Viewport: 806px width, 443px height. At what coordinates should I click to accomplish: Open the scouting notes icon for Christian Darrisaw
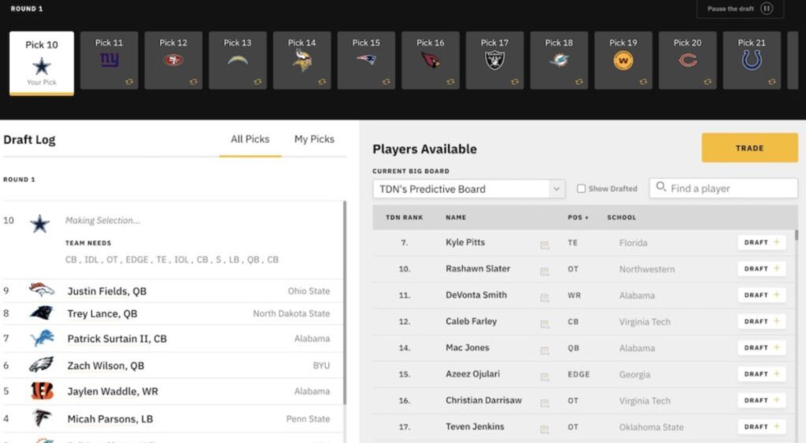[545, 404]
